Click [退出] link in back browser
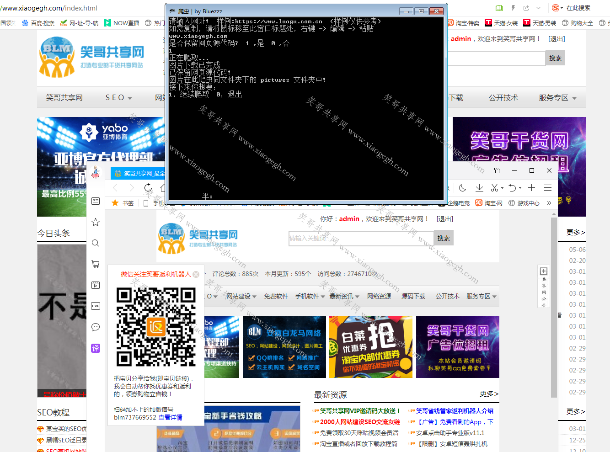The height and width of the screenshot is (452, 610). click(x=556, y=39)
